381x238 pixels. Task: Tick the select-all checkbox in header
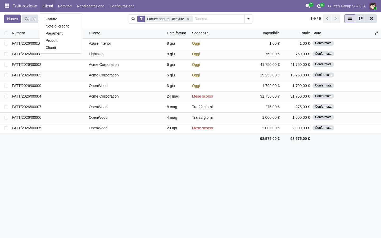pos(6,33)
